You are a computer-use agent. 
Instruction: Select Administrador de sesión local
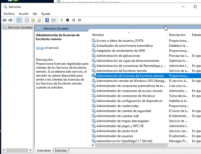click(x=117, y=131)
